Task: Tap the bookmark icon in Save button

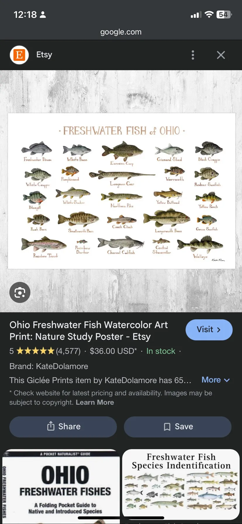Action: [x=167, y=427]
